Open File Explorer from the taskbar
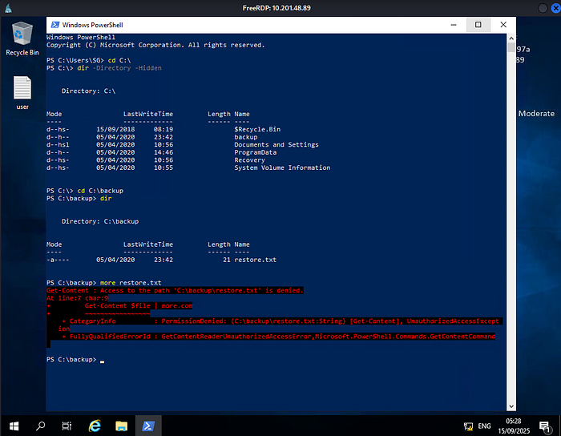Screen dimensions: 561x436 (121, 426)
